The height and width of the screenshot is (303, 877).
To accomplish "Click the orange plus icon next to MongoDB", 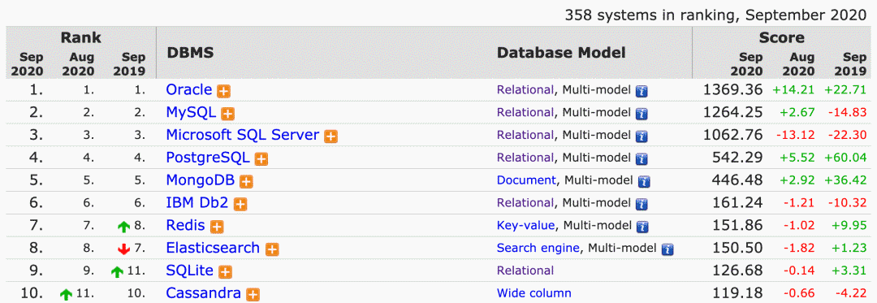I will click(x=246, y=182).
